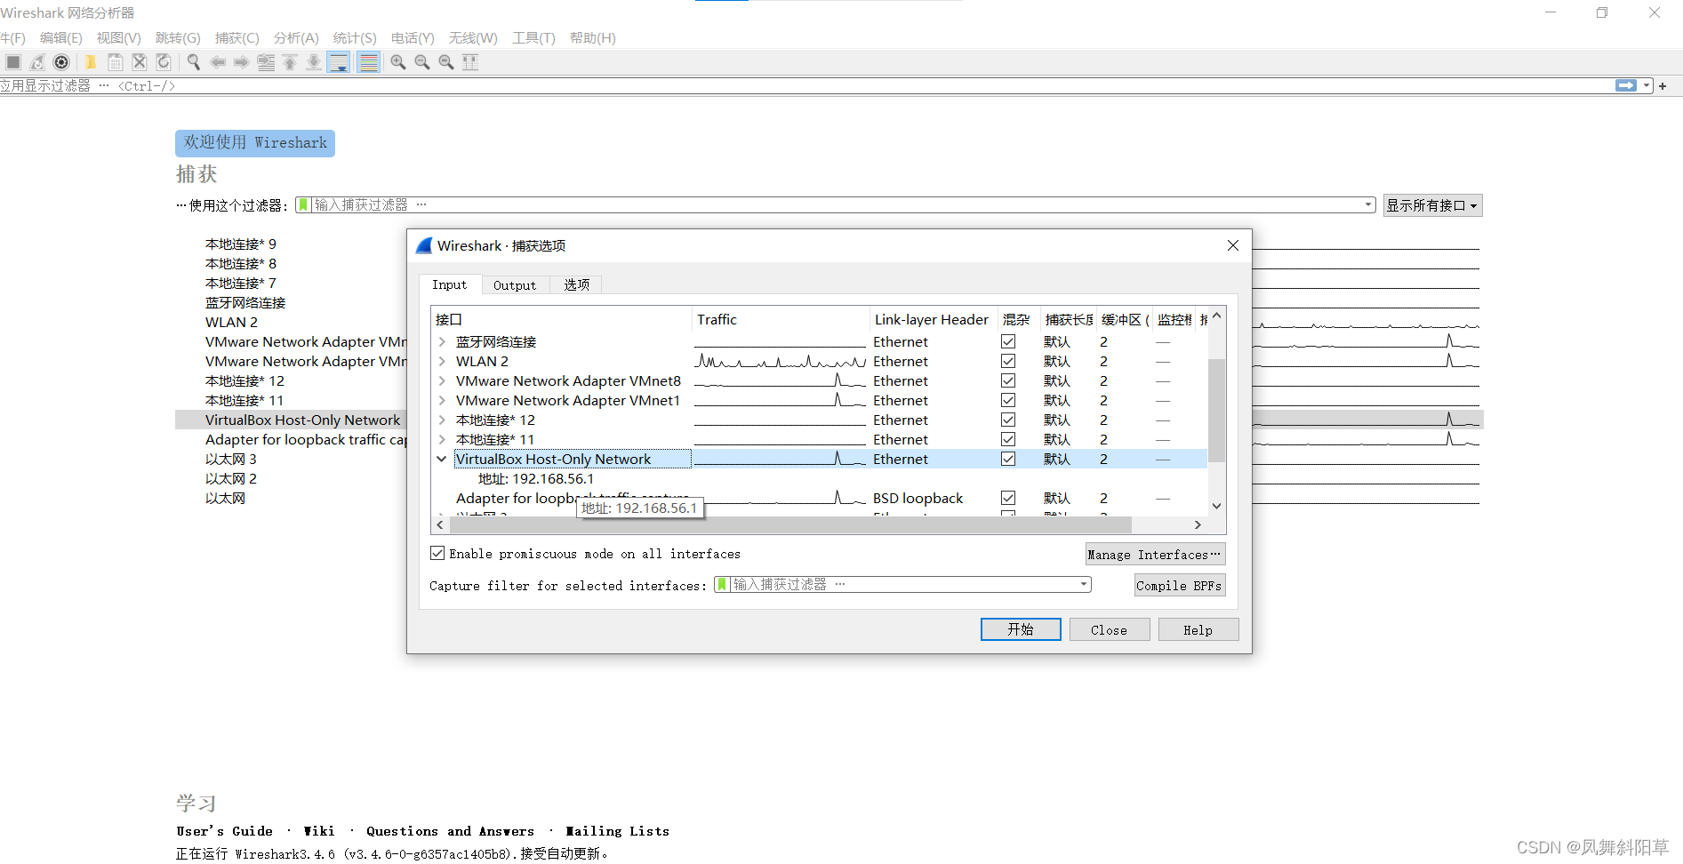
Task: Click the dialog capture filter input field
Action: pos(903,584)
